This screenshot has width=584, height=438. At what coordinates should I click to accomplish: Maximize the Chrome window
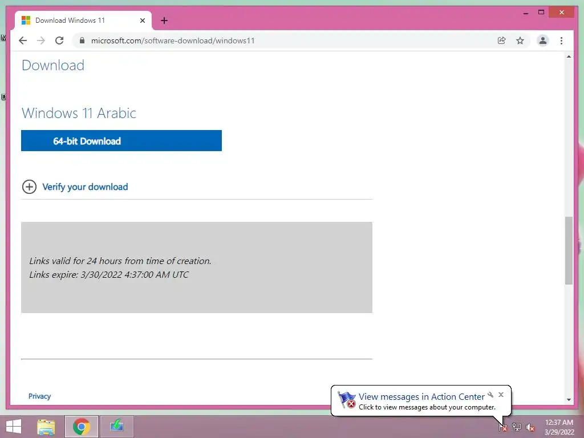[x=541, y=13]
